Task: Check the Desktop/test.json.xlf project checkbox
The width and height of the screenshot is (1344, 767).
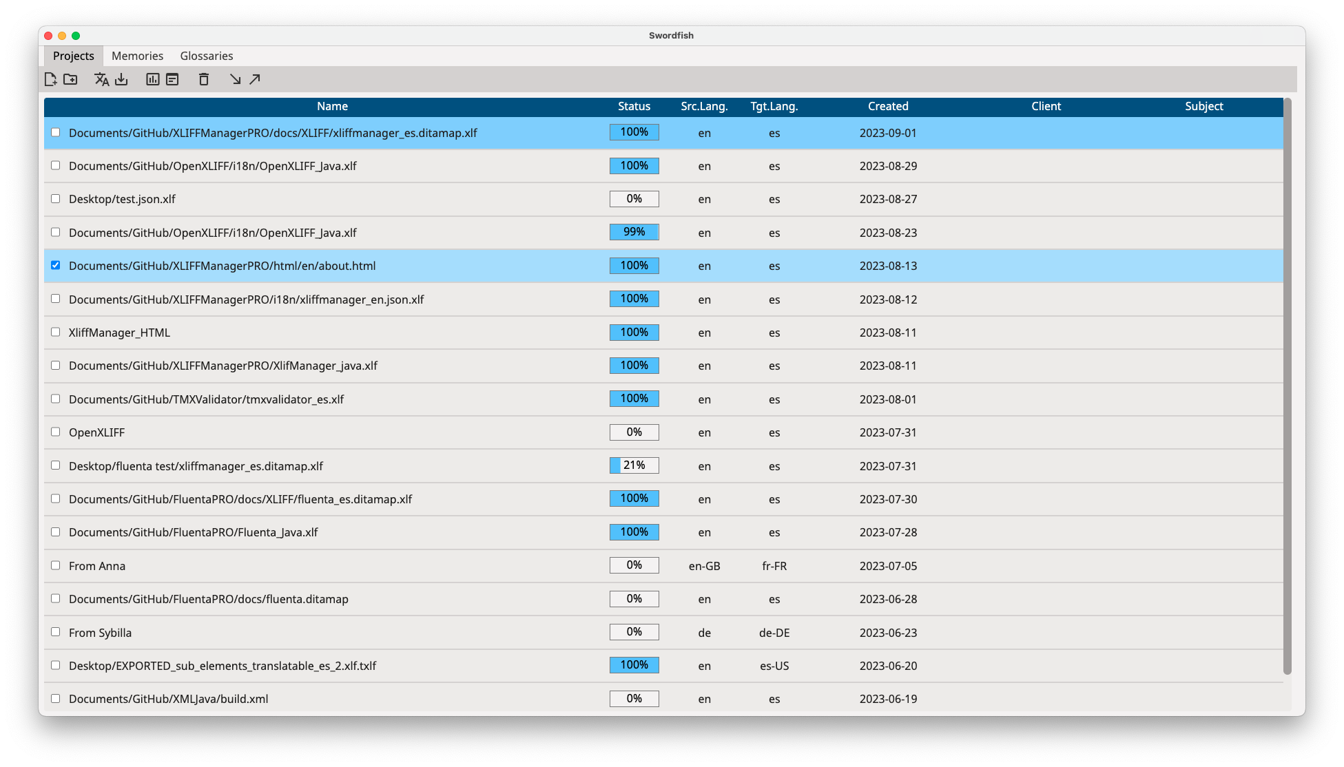Action: point(56,198)
